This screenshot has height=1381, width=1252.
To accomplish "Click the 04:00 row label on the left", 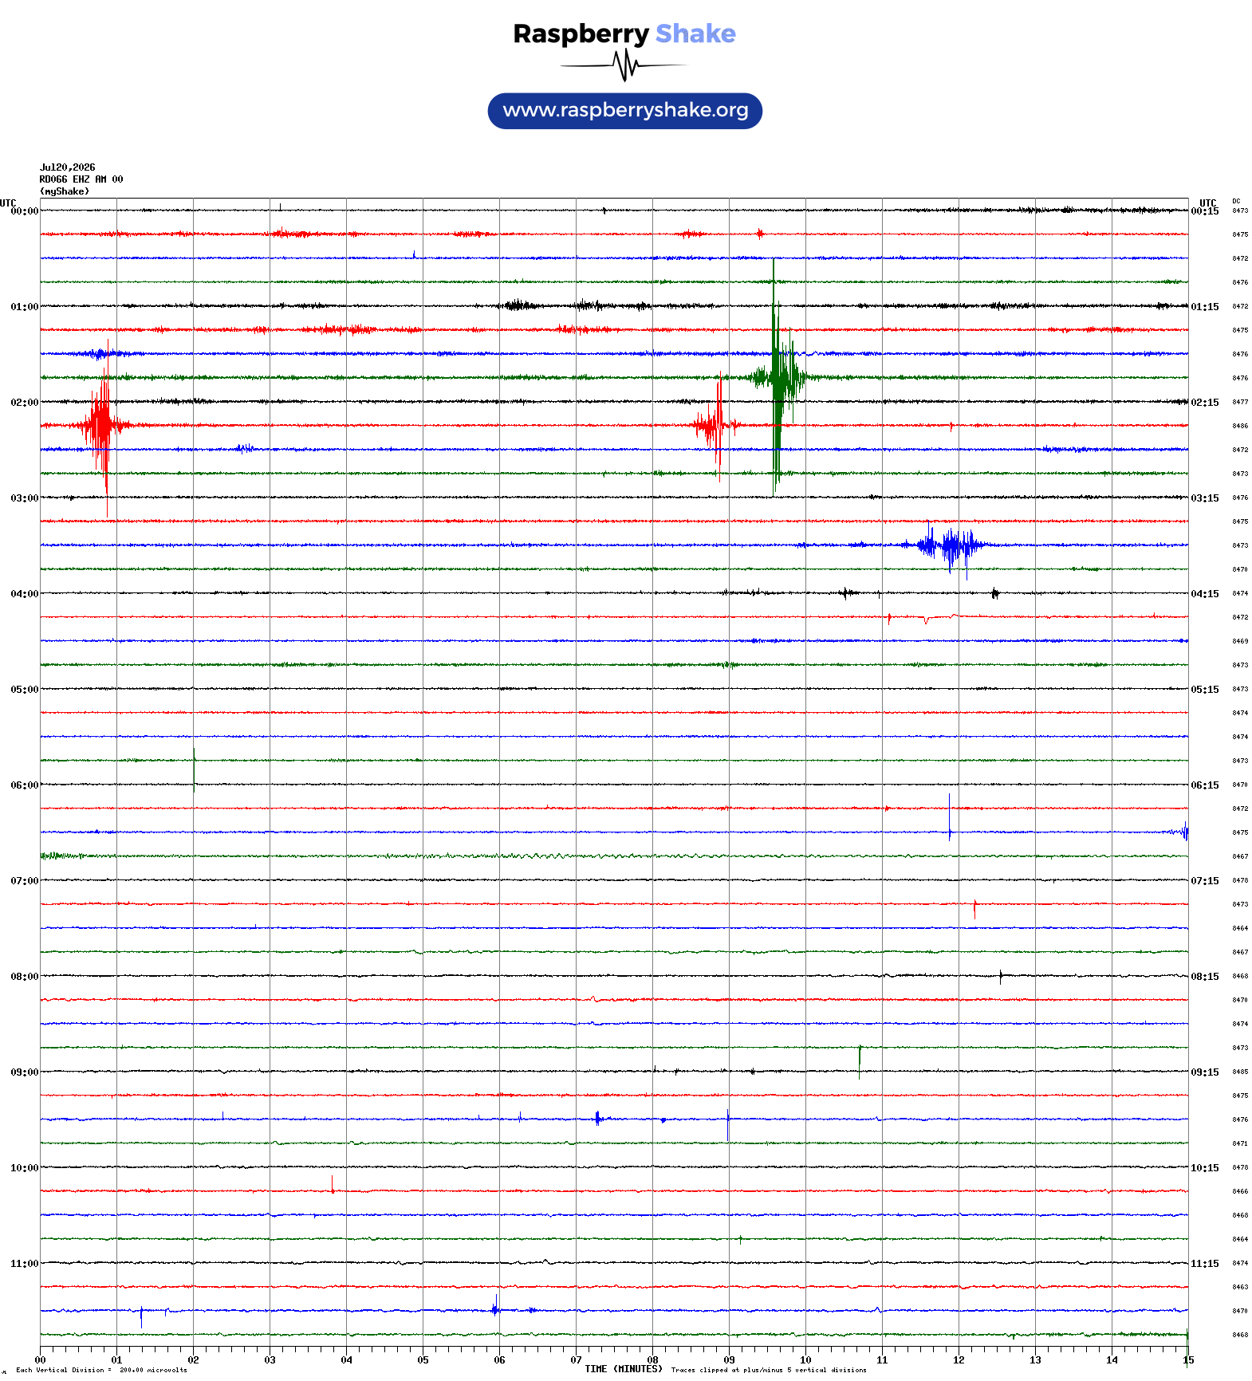I will coord(25,594).
